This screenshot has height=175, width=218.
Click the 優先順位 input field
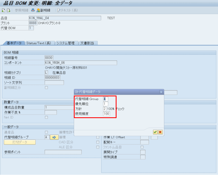106,104
